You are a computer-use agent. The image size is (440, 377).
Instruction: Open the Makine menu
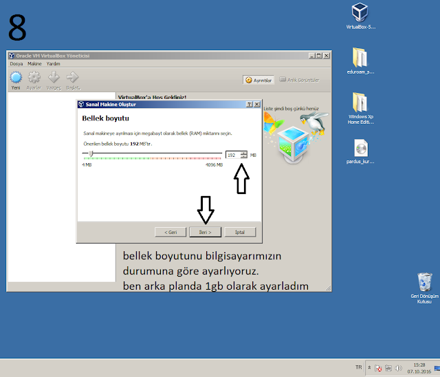pos(34,64)
